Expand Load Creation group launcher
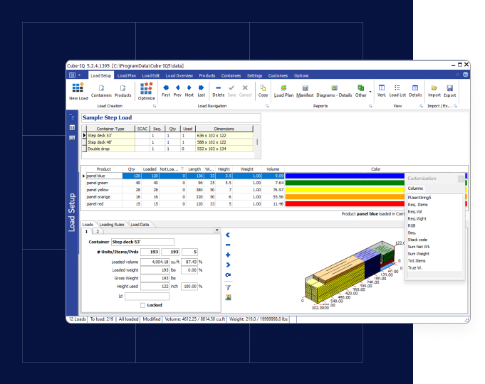The height and width of the screenshot is (384, 485). coord(155,106)
